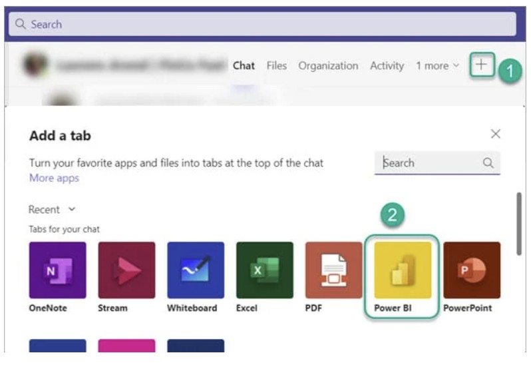Image resolution: width=531 pixels, height=365 pixels.
Task: Close the Add a tab dialog
Action: [496, 134]
